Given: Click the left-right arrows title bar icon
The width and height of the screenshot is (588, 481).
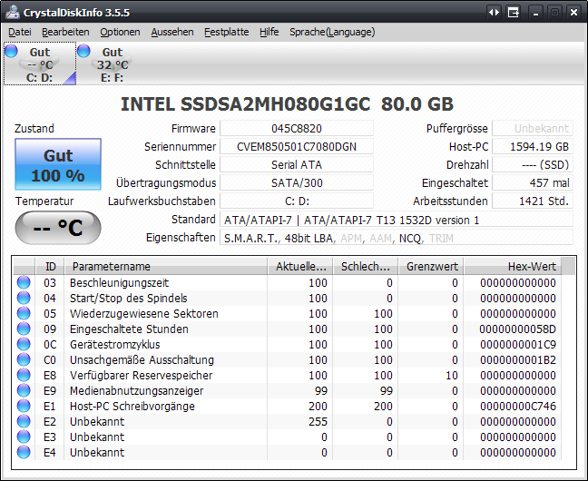Looking at the screenshot, I should 494,13.
